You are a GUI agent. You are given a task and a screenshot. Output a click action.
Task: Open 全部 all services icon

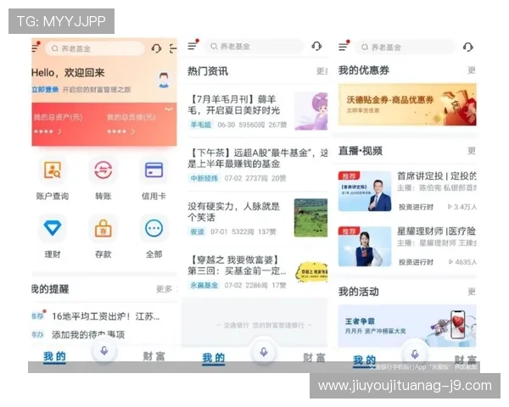[154, 228]
